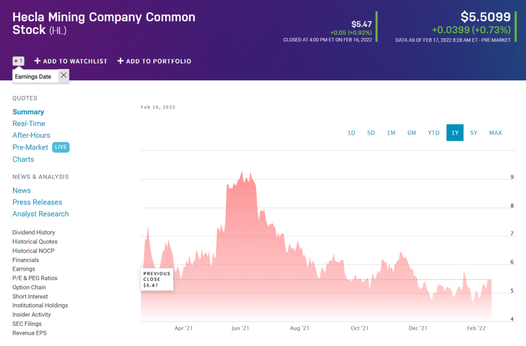The width and height of the screenshot is (526, 346).
Task: View Press Releases
Action: tap(37, 202)
